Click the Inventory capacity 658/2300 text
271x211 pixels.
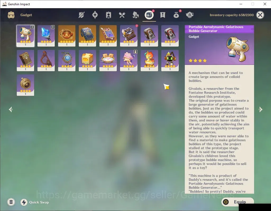232,15
